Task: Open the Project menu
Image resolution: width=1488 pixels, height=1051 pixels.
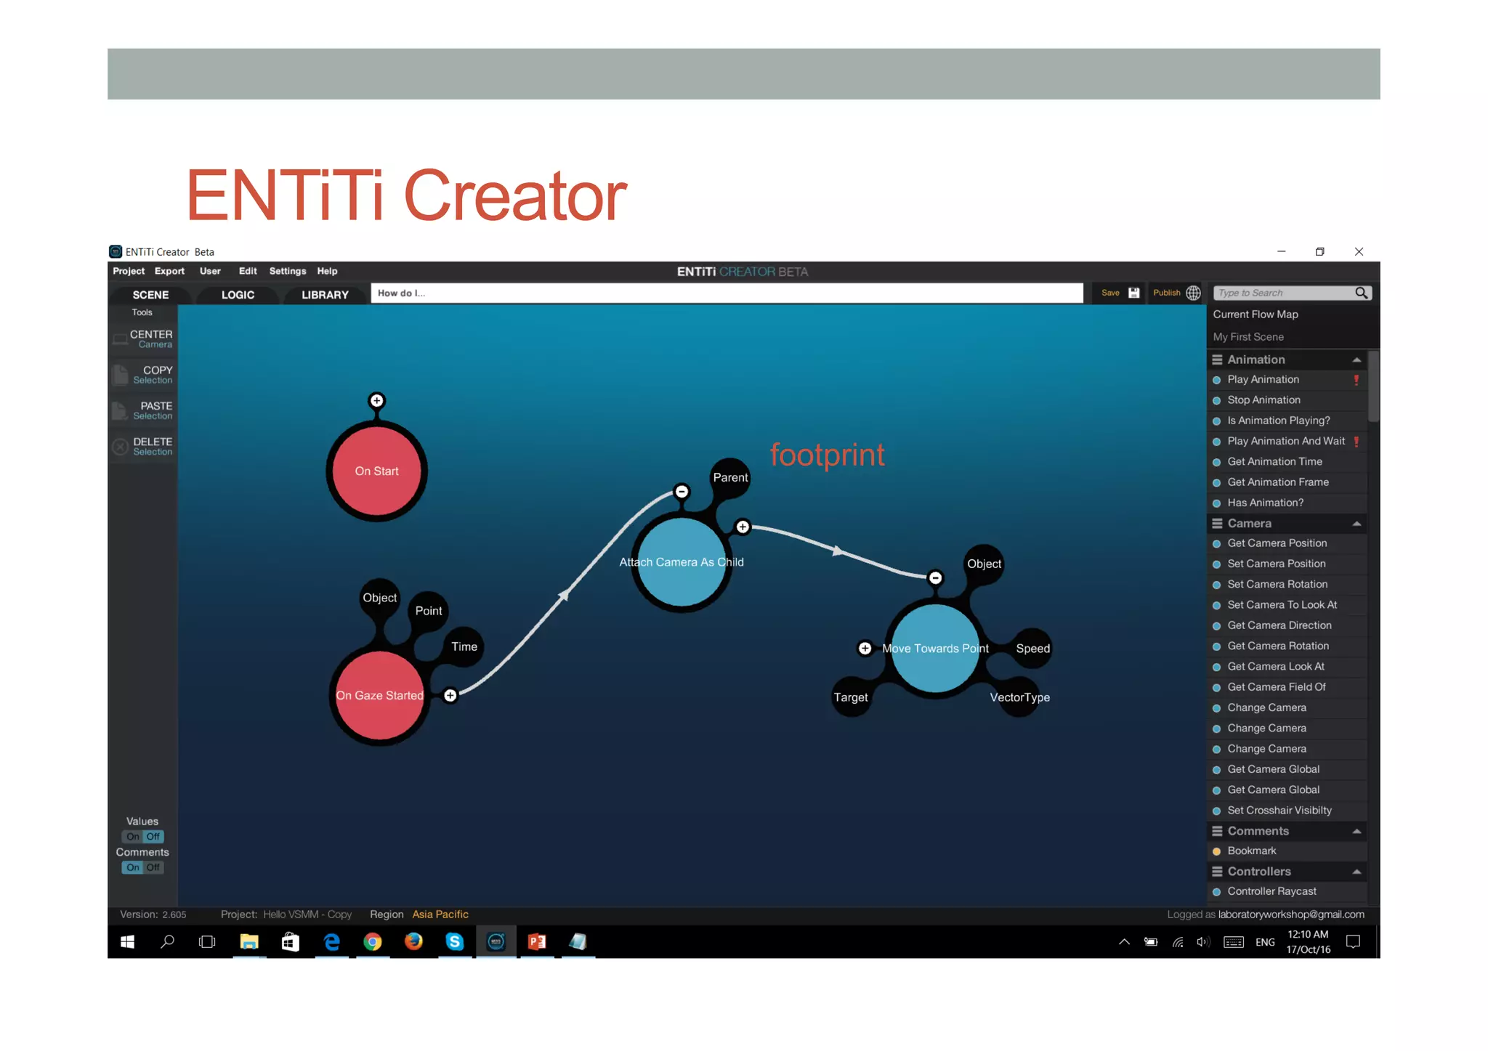Action: coord(129,271)
